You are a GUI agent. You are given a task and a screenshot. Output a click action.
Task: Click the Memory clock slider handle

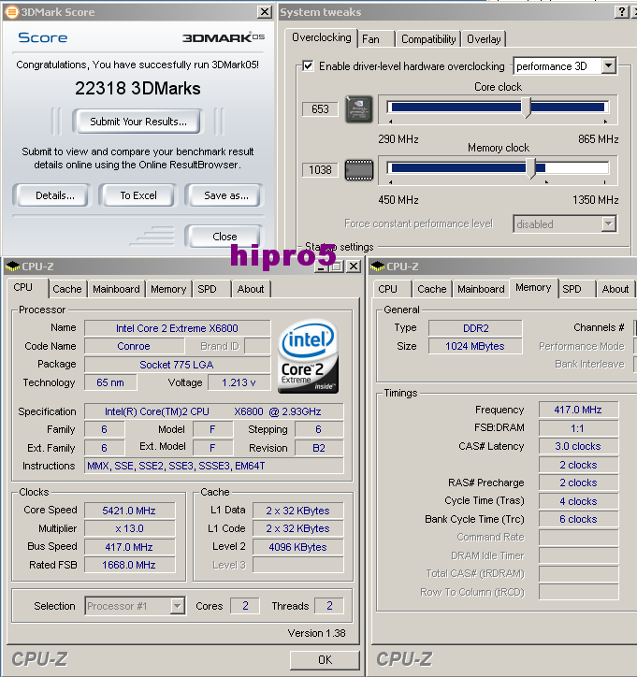pos(531,168)
